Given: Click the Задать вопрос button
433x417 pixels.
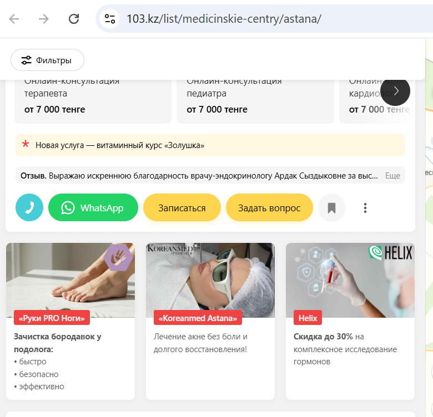Looking at the screenshot, I should 269,208.
